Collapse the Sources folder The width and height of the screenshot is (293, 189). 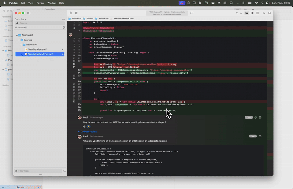pyautogui.click(x=19, y=40)
